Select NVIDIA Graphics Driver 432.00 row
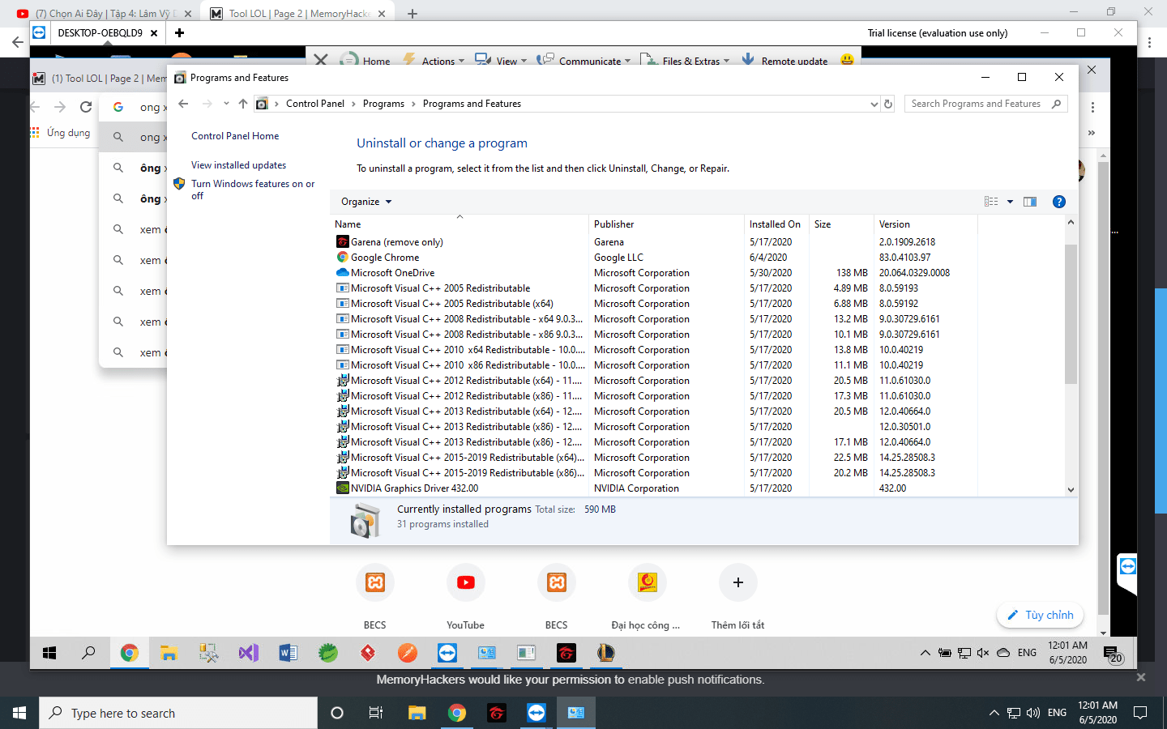1167x729 pixels. 656,488
